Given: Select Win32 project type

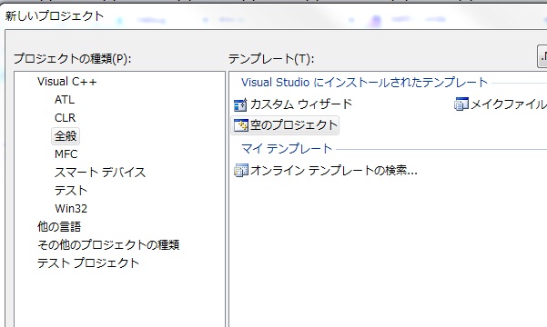Looking at the screenshot, I should pyautogui.click(x=71, y=208).
